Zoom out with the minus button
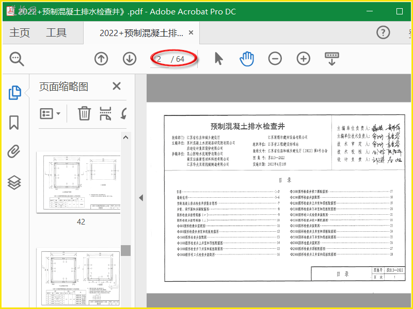 [x=275, y=59]
